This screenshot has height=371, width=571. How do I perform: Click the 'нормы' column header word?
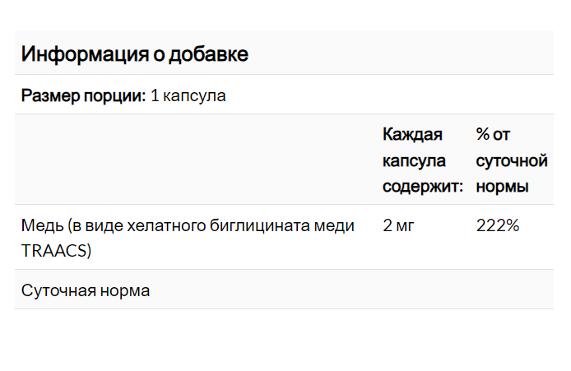coord(502,187)
